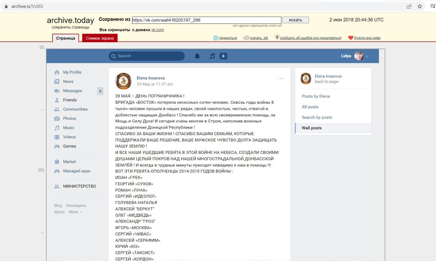
Task: Click the My Profile home icon
Action: (x=57, y=72)
